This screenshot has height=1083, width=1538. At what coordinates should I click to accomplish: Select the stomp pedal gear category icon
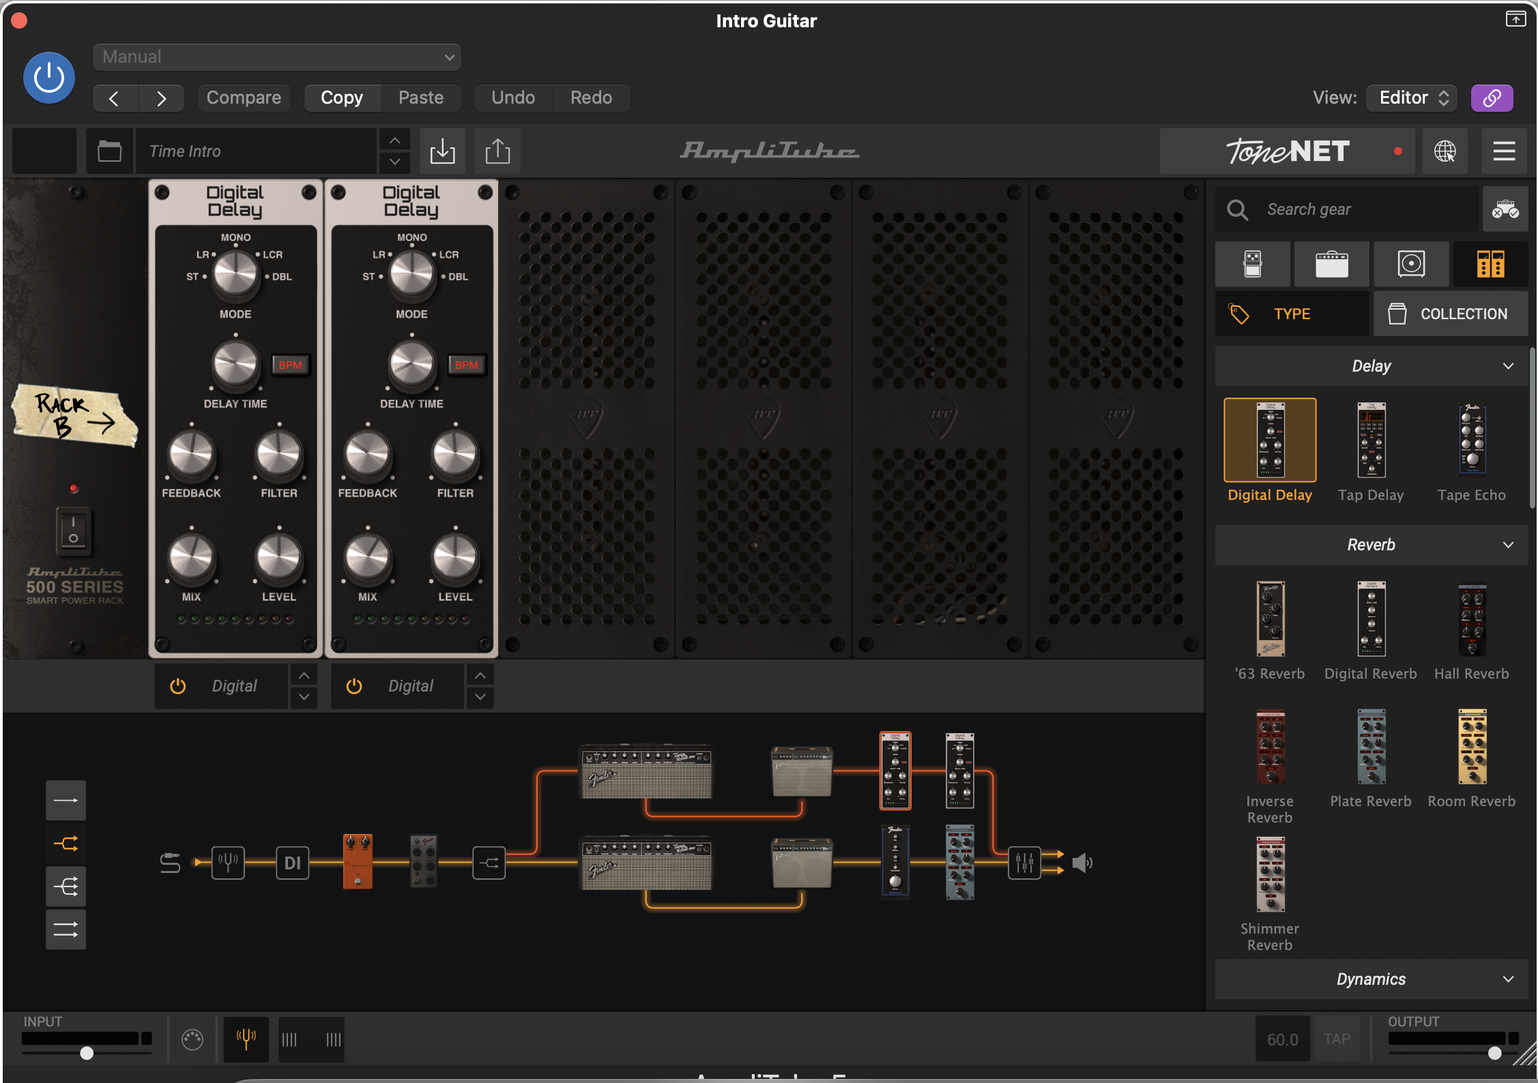pyautogui.click(x=1252, y=264)
